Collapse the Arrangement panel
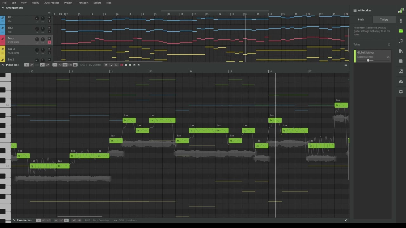The width and height of the screenshot is (406, 228). pos(3,8)
